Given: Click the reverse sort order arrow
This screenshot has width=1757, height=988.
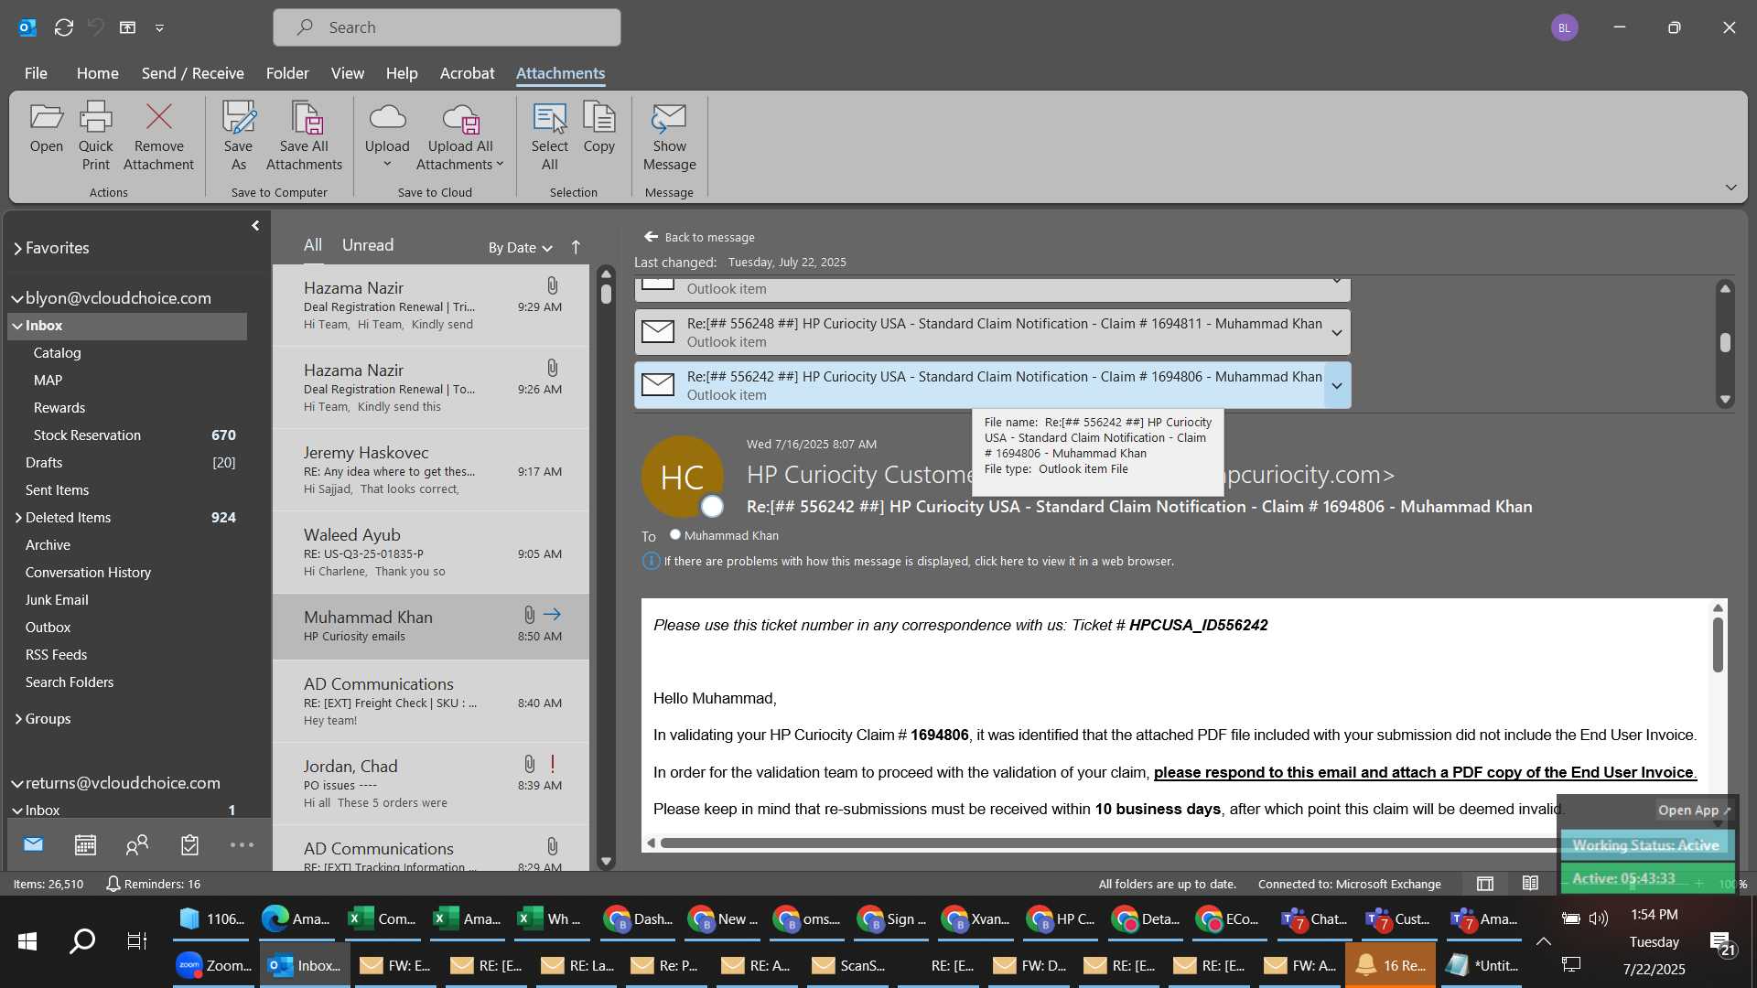Looking at the screenshot, I should click(576, 247).
